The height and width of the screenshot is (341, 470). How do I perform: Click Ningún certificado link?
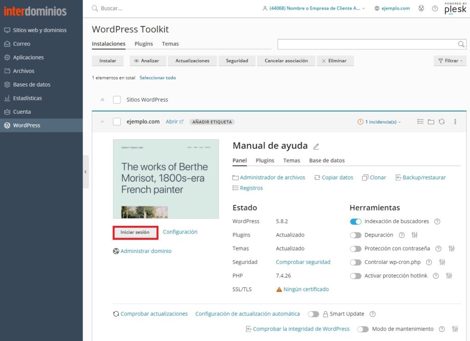click(306, 290)
